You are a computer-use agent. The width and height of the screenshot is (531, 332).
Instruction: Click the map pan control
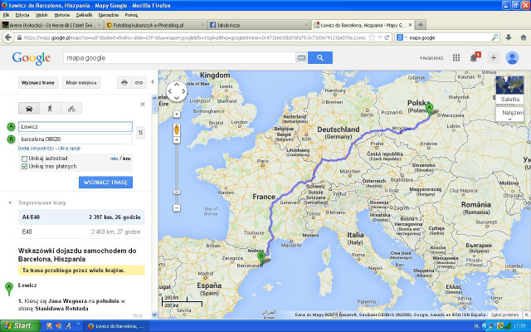[x=177, y=90]
